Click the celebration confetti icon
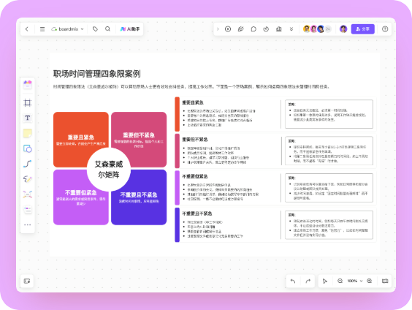The height and width of the screenshot is (310, 412). click(x=240, y=29)
